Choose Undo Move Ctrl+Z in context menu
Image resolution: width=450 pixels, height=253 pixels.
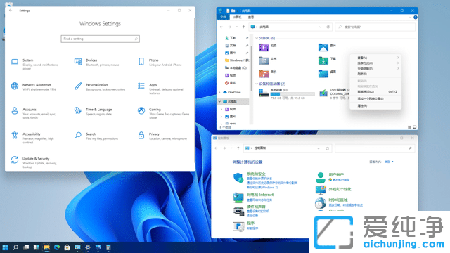(375, 92)
